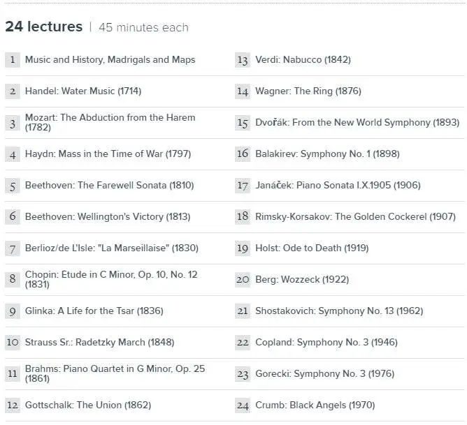The height and width of the screenshot is (425, 467).
Task: Open Haydn: Mass in the Time of War
Action: (108, 154)
